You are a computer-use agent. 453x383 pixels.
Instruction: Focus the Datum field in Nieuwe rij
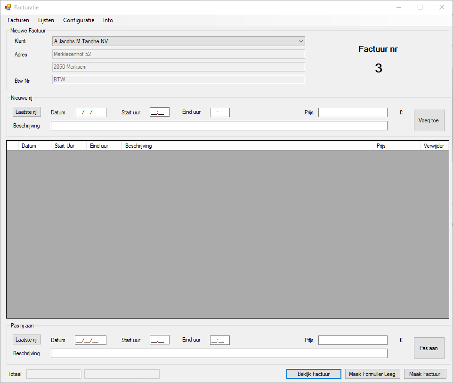(90, 112)
